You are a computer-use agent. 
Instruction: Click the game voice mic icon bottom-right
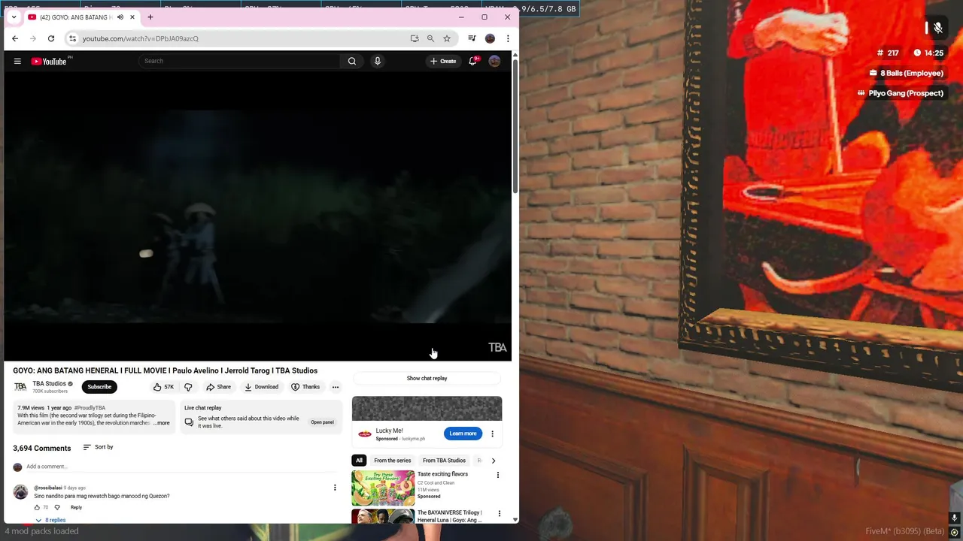pos(954,518)
